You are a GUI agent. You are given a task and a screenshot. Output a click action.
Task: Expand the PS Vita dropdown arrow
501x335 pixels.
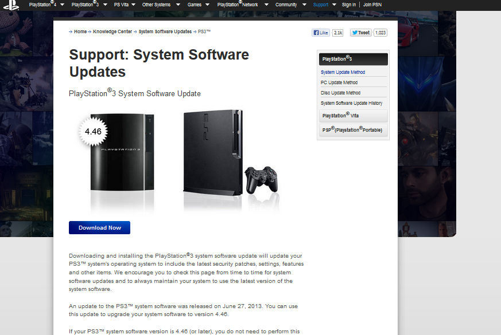[134, 5]
